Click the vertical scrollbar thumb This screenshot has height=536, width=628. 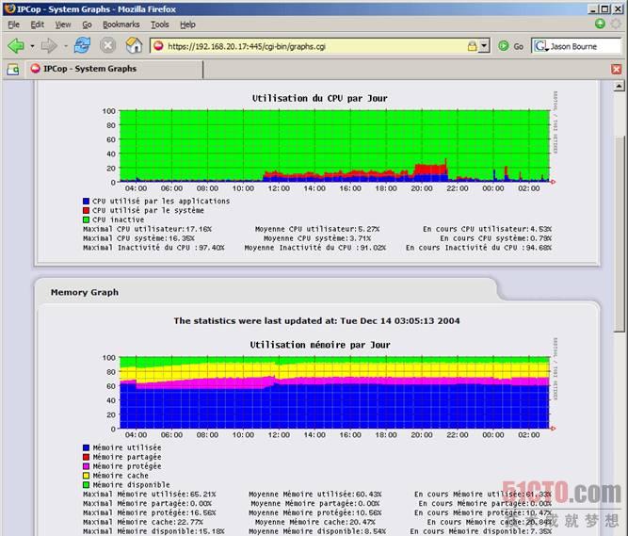click(x=620, y=235)
